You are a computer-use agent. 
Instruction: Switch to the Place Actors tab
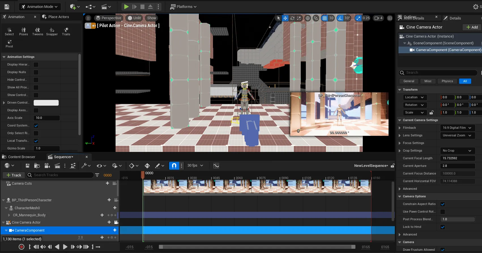click(56, 17)
